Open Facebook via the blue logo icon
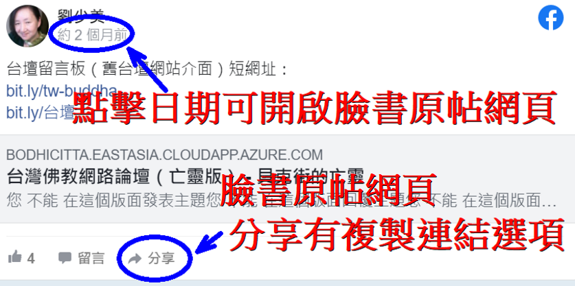575x286 pixels. pos(551,18)
